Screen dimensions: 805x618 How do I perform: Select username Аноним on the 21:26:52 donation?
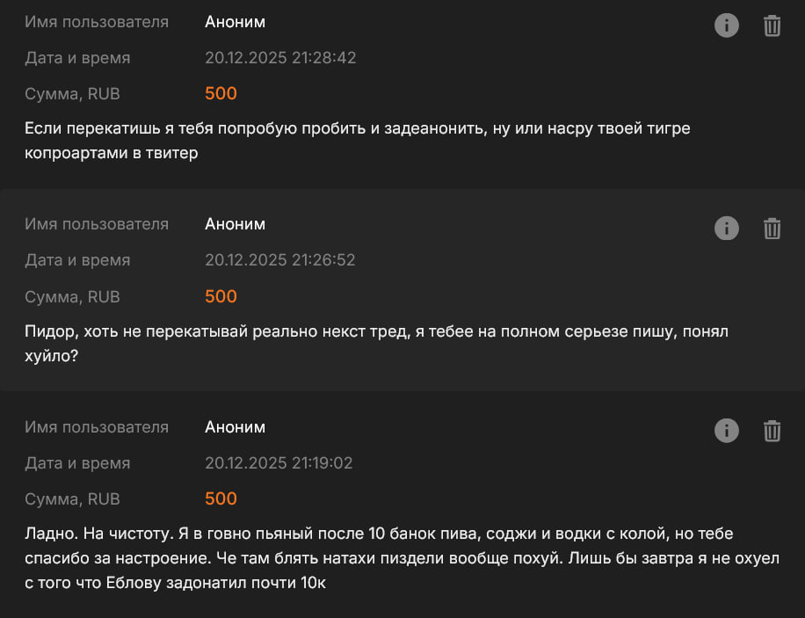coord(235,224)
